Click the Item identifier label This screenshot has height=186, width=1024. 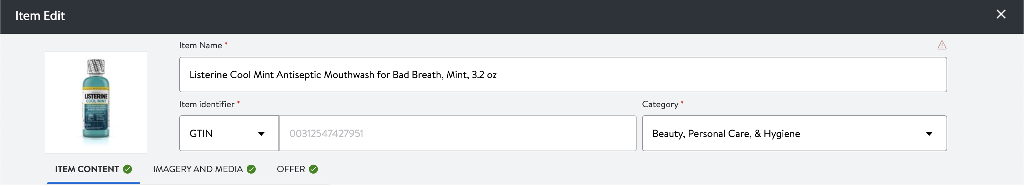point(207,104)
